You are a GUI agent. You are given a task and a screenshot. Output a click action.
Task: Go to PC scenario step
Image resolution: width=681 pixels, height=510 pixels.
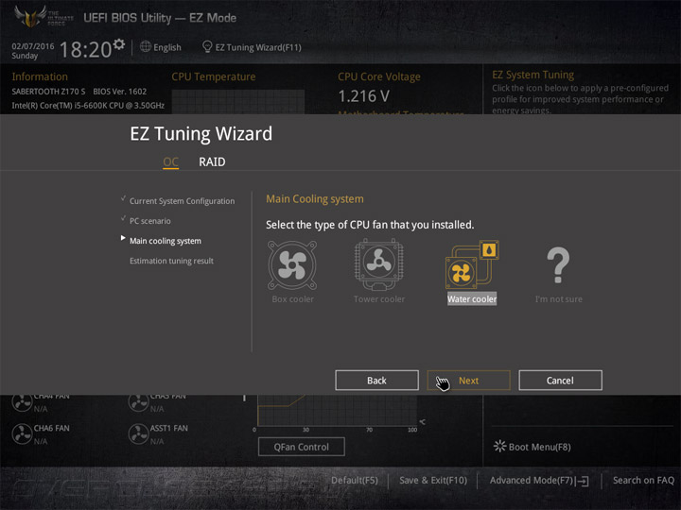click(149, 221)
